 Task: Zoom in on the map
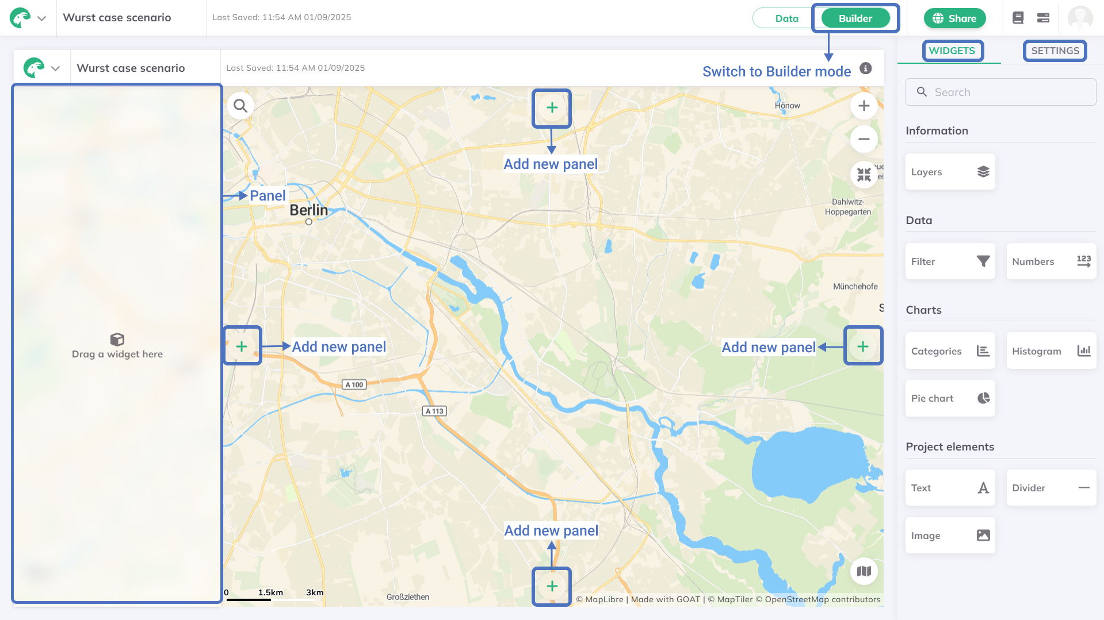click(x=864, y=106)
